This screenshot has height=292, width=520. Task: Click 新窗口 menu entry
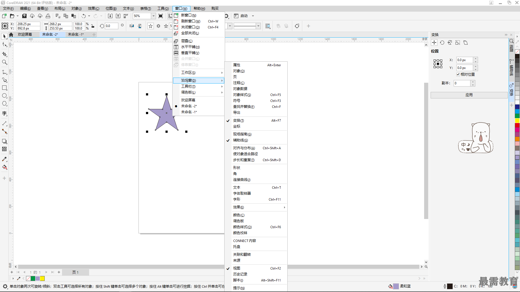[199, 15]
